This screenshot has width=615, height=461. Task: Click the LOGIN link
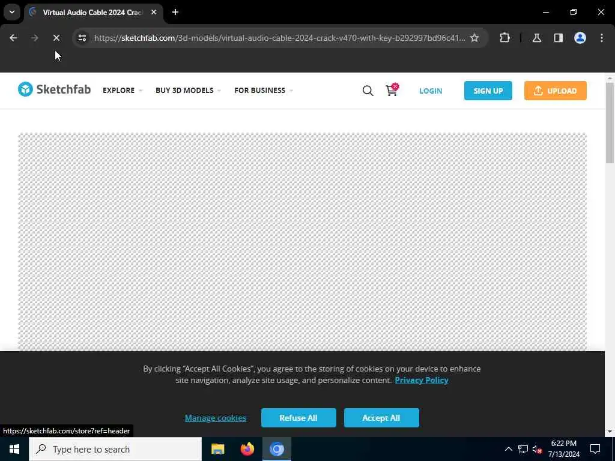click(430, 91)
